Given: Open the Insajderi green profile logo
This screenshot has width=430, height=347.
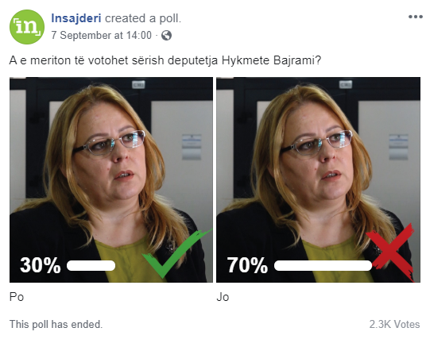Looking at the screenshot, I should click(27, 27).
